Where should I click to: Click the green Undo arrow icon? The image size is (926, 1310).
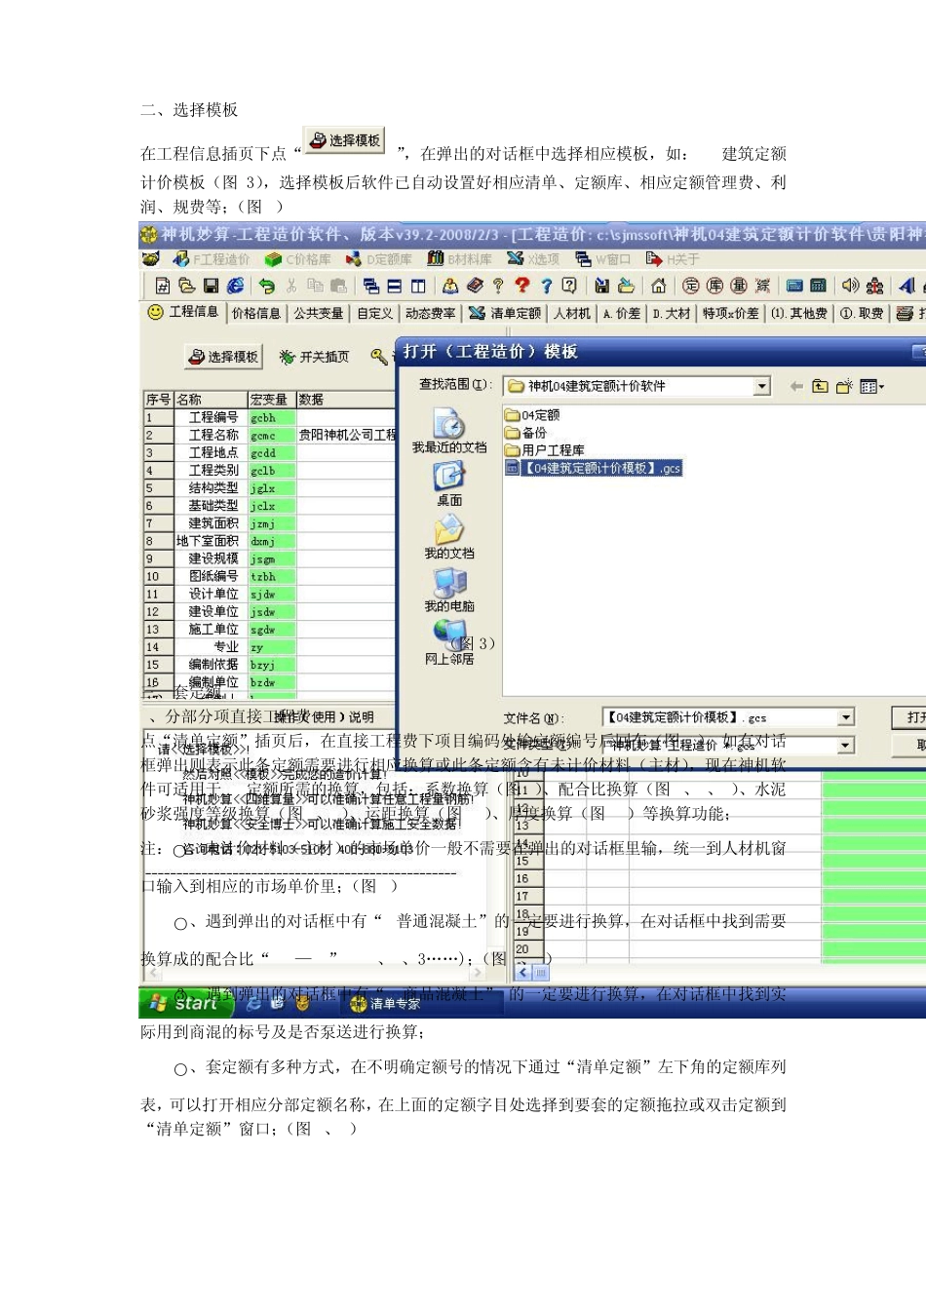coord(266,286)
